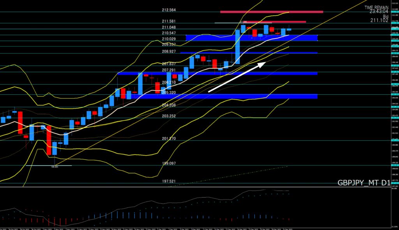
Task: Select the large red candle near the low
Action: click(x=49, y=140)
